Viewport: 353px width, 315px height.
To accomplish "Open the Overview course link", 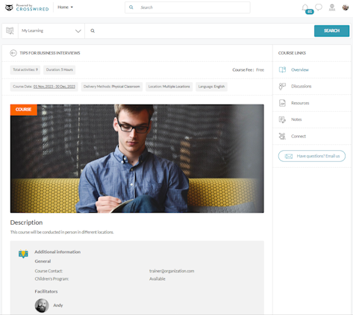I will (x=300, y=69).
